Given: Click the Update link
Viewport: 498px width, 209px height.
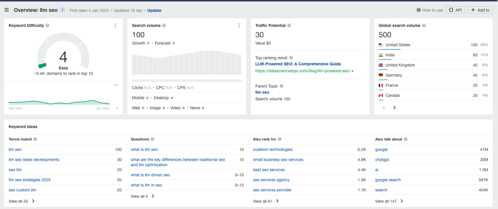Looking at the screenshot, I should click(154, 10).
